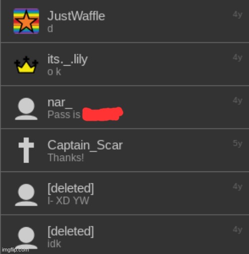The width and height of the screenshot is (249, 254).
Task: Click the imgflip.com watermark
Action: click(x=15, y=250)
